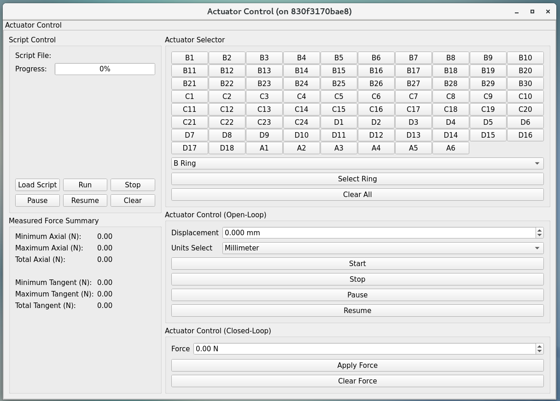Maximize the Actuator Control window

[x=532, y=12]
